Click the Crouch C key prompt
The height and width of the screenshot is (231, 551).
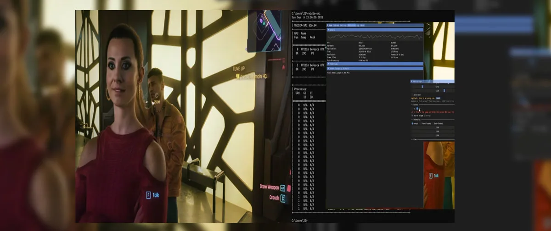[x=282, y=198]
